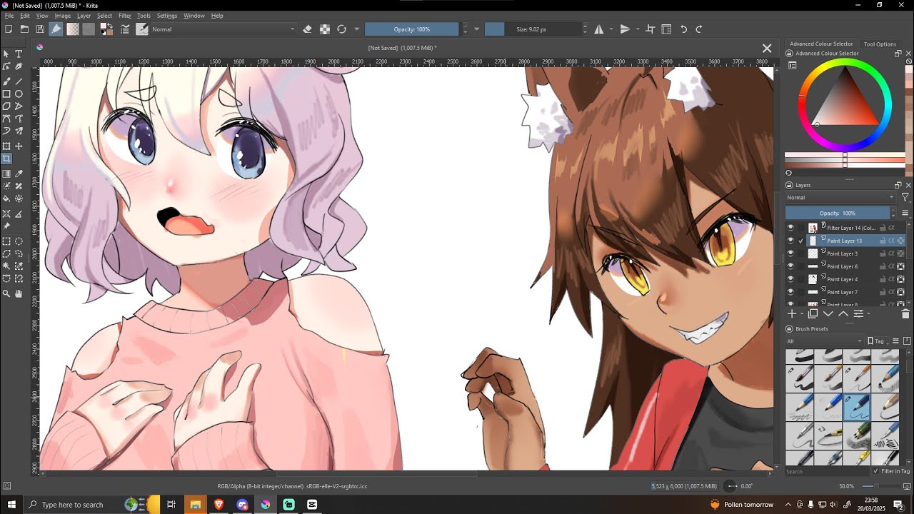Toggle eraser mode
Viewport: 914px width, 514px height.
coord(308,29)
